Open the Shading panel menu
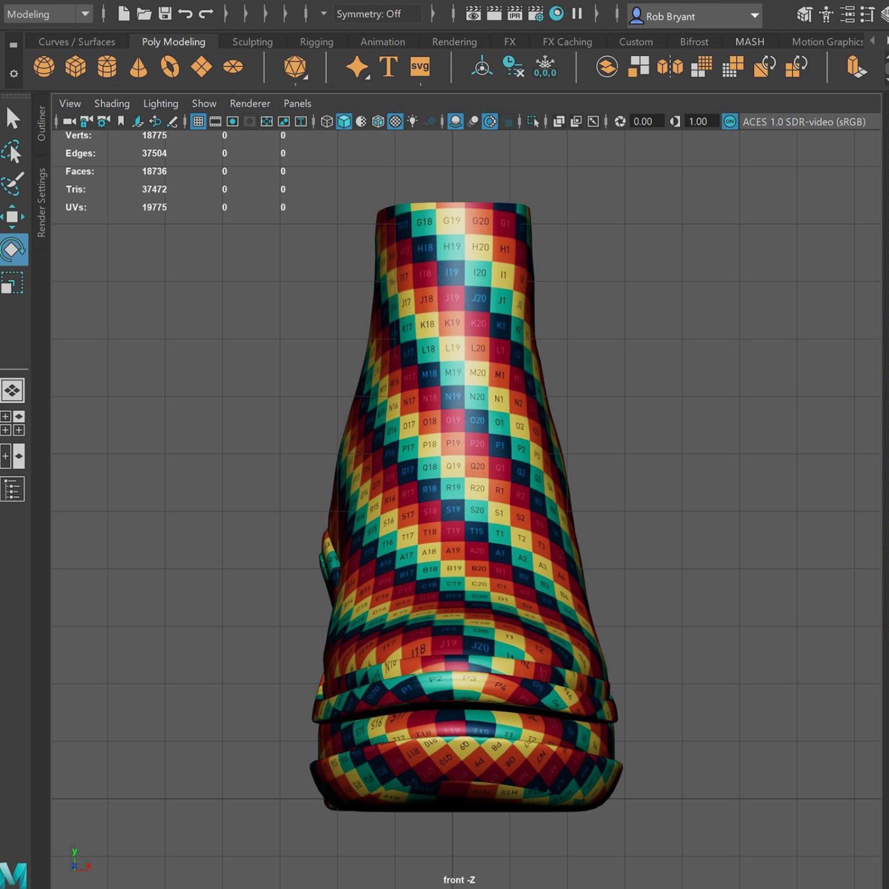The height and width of the screenshot is (889, 889). 111,104
